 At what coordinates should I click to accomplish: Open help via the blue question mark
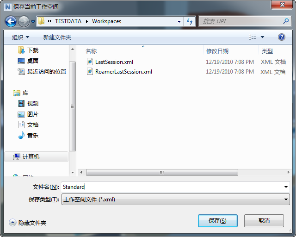(281, 37)
